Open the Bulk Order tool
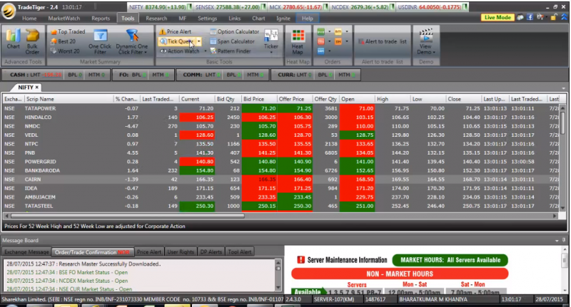The width and height of the screenshot is (571, 307). click(32, 41)
